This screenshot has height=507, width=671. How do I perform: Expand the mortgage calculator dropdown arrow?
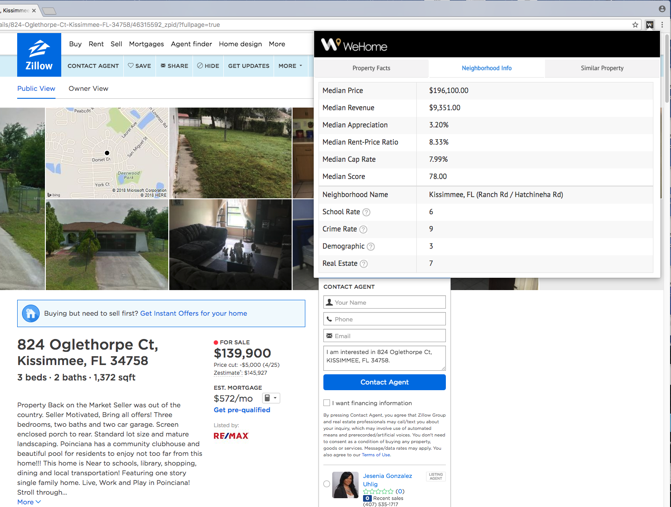tap(276, 398)
